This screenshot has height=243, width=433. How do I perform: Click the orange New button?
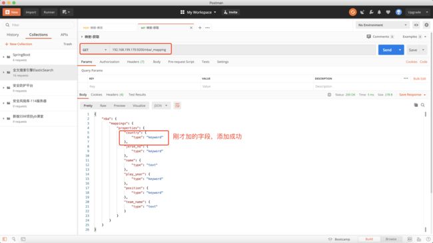[11, 12]
